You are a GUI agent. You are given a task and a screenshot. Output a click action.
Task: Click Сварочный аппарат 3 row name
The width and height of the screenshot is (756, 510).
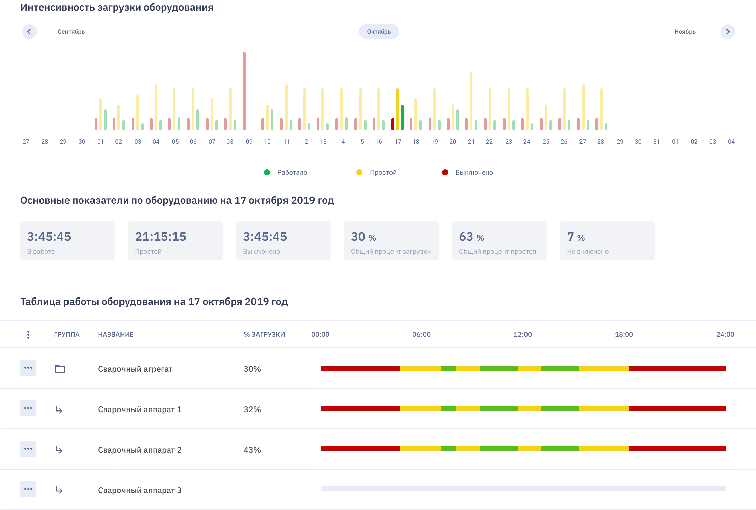140,490
